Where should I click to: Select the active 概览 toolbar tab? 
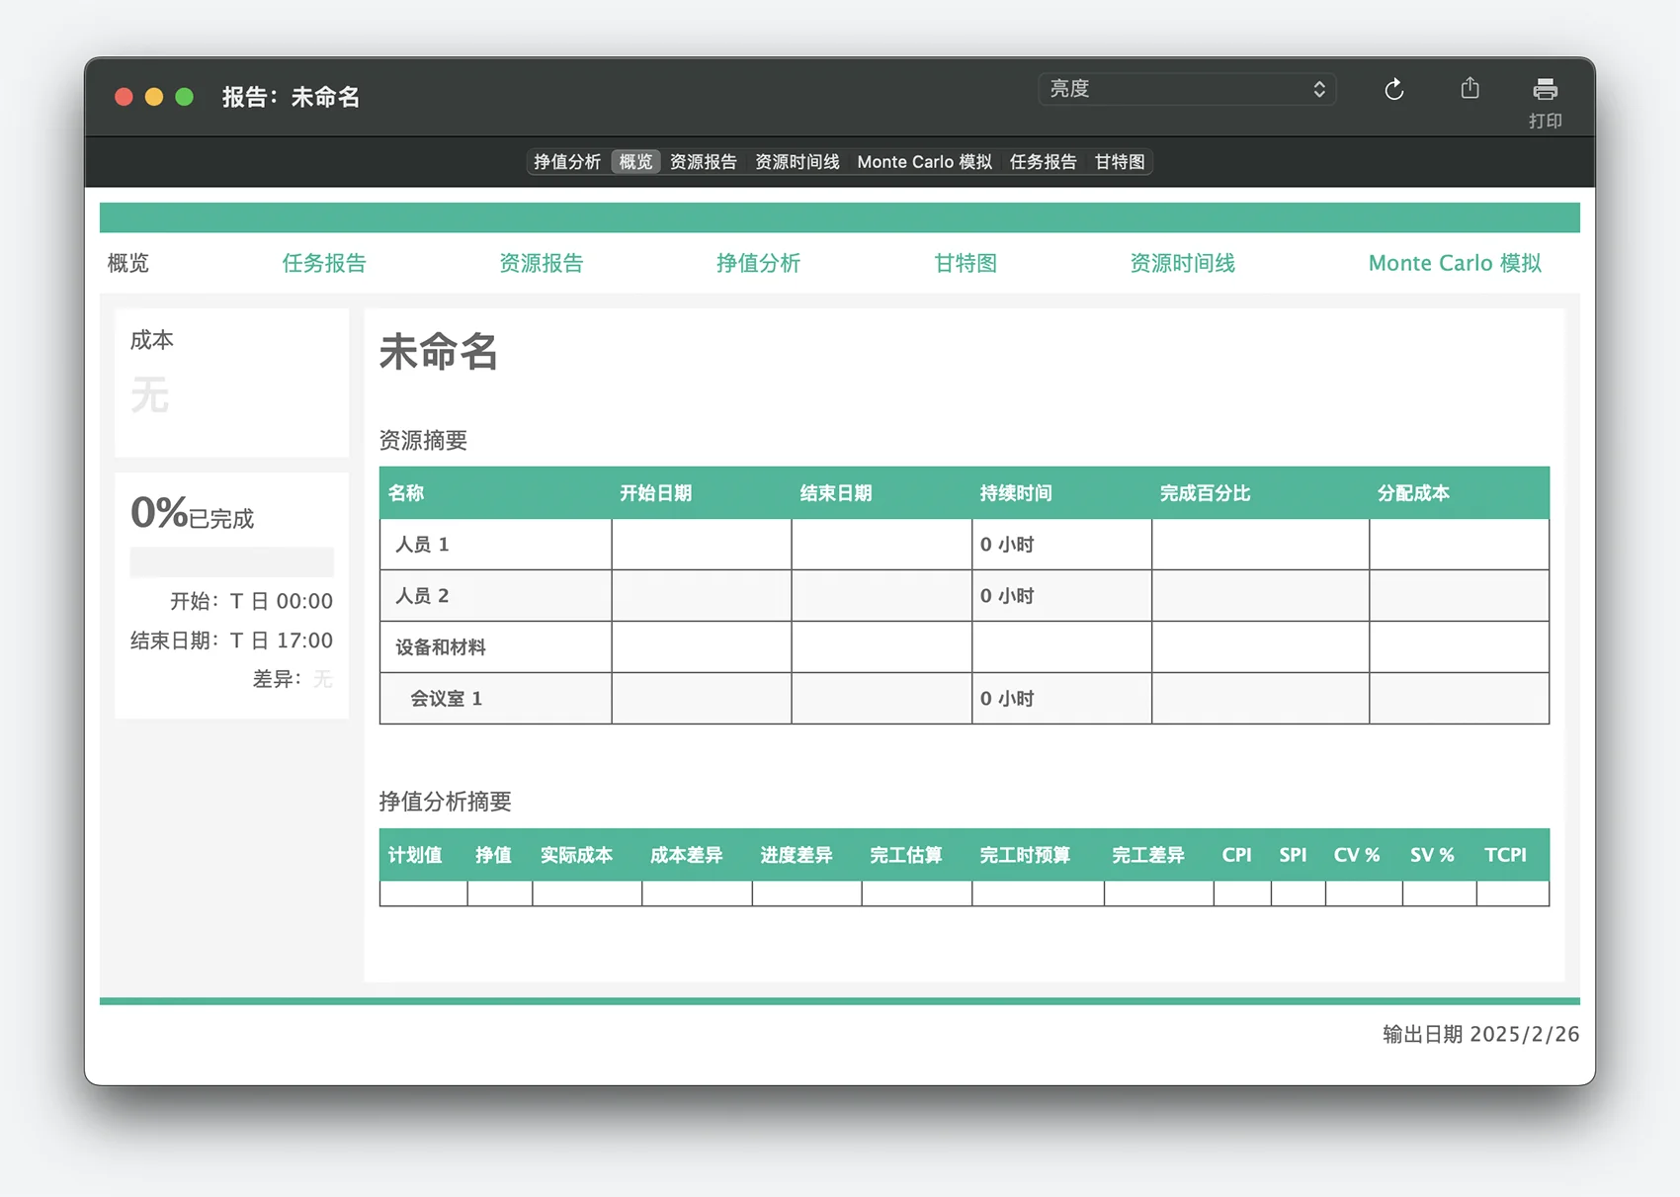click(635, 162)
